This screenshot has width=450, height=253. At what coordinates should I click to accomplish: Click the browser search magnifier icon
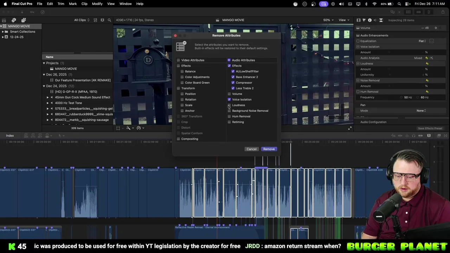click(x=109, y=20)
